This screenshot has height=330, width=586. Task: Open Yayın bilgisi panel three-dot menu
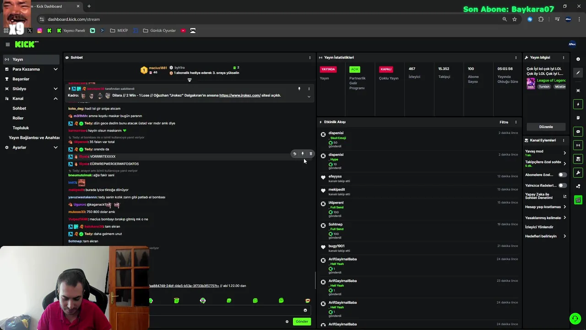[564, 58]
